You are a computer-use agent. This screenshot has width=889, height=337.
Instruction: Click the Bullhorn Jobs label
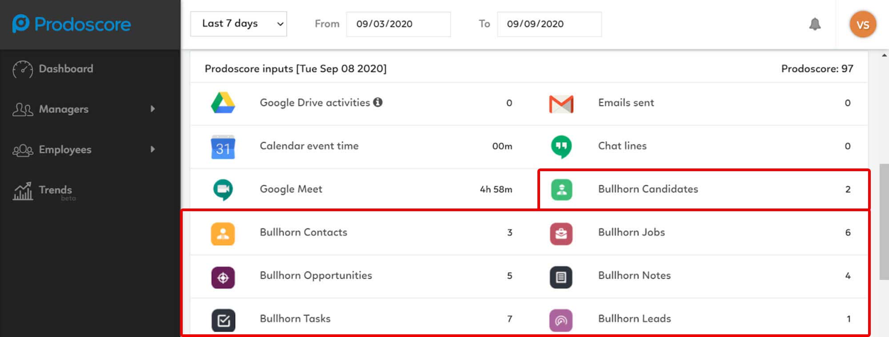point(632,232)
